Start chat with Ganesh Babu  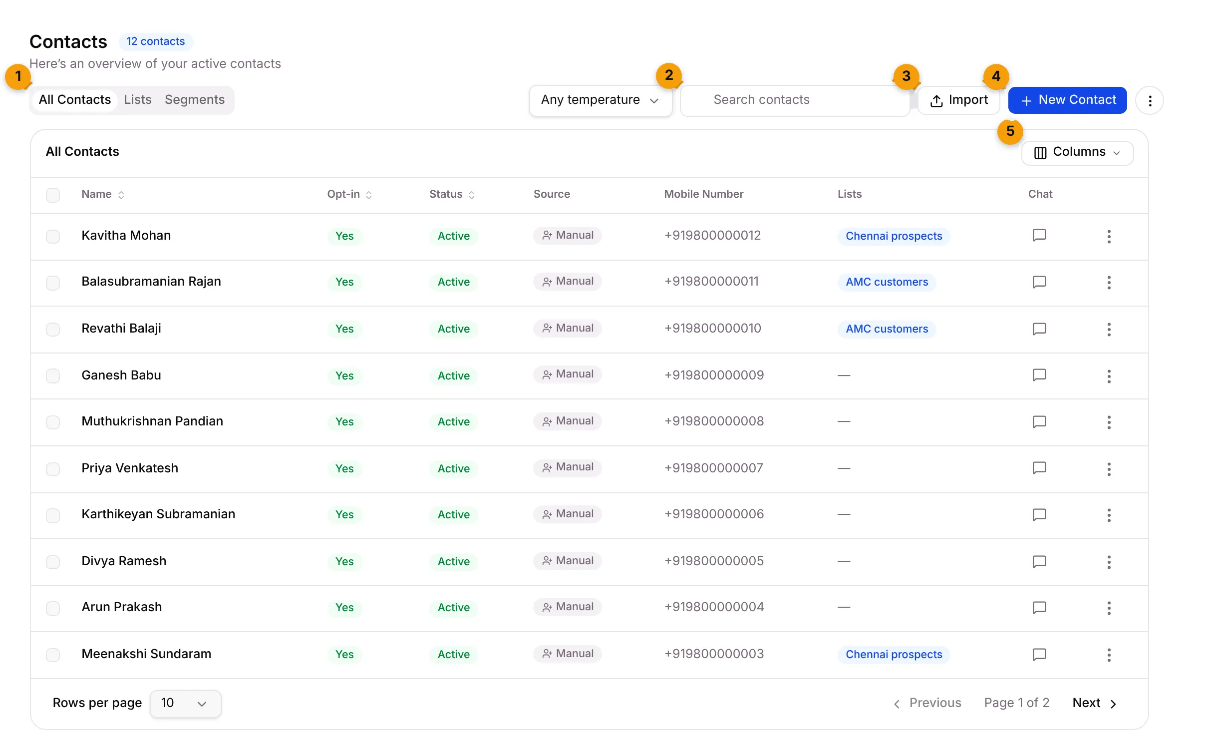1039,375
